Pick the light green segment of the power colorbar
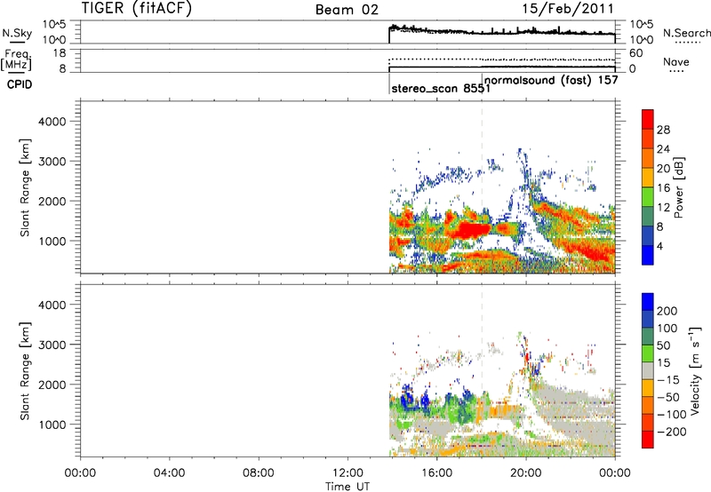The height and width of the screenshot is (492, 711). 648,197
